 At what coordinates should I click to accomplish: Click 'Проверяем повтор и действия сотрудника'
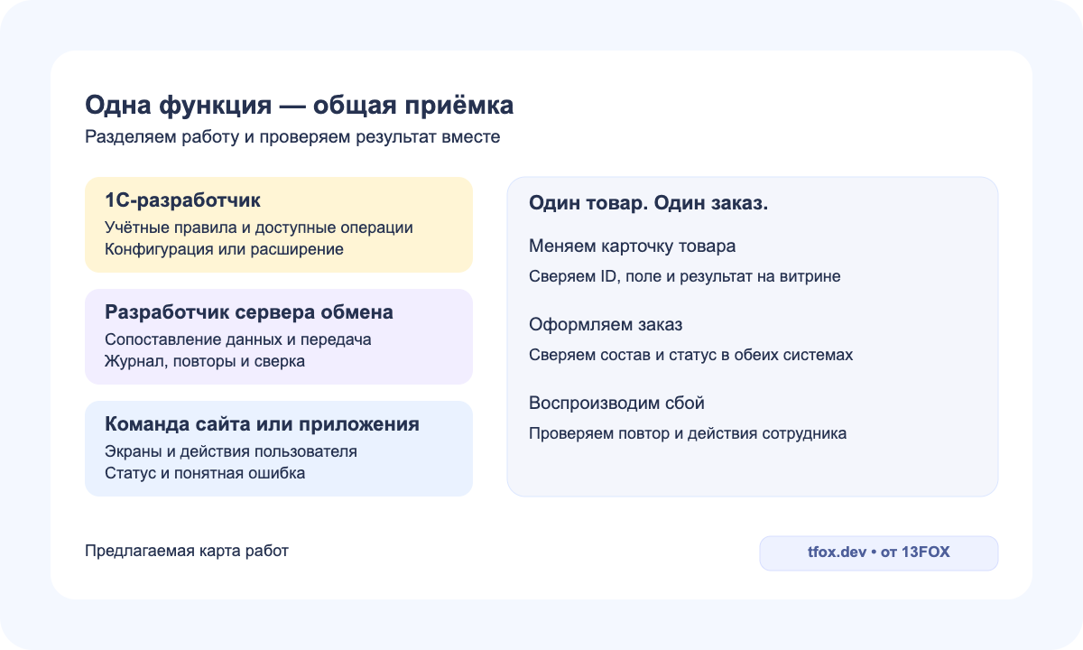click(x=688, y=433)
